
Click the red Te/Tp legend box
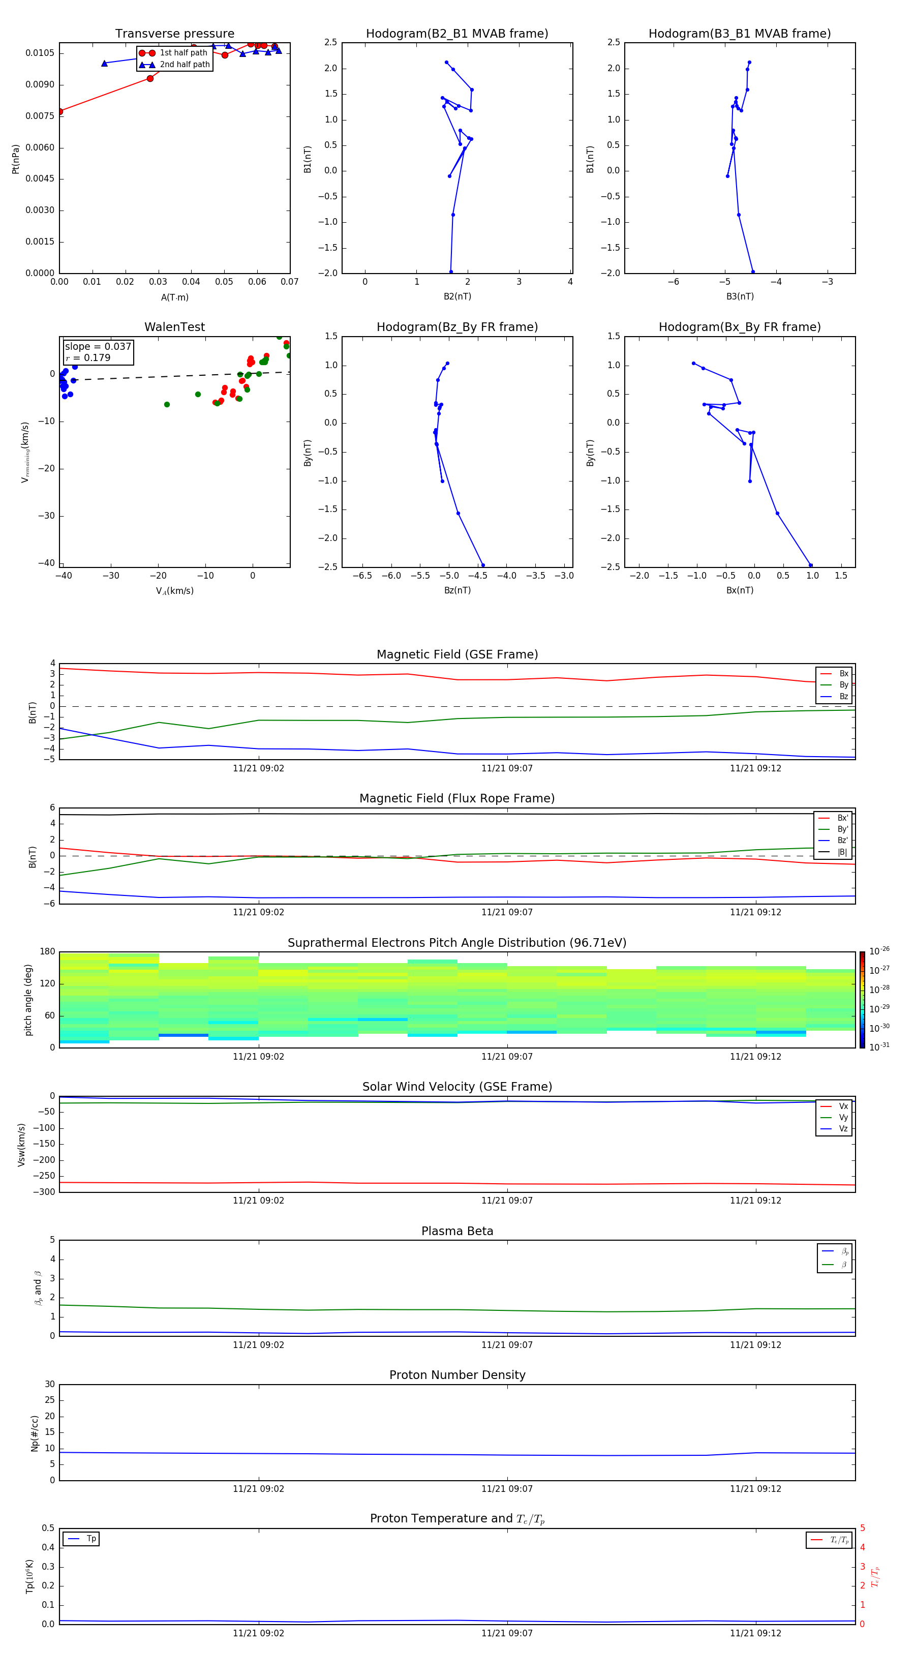[x=829, y=1540]
